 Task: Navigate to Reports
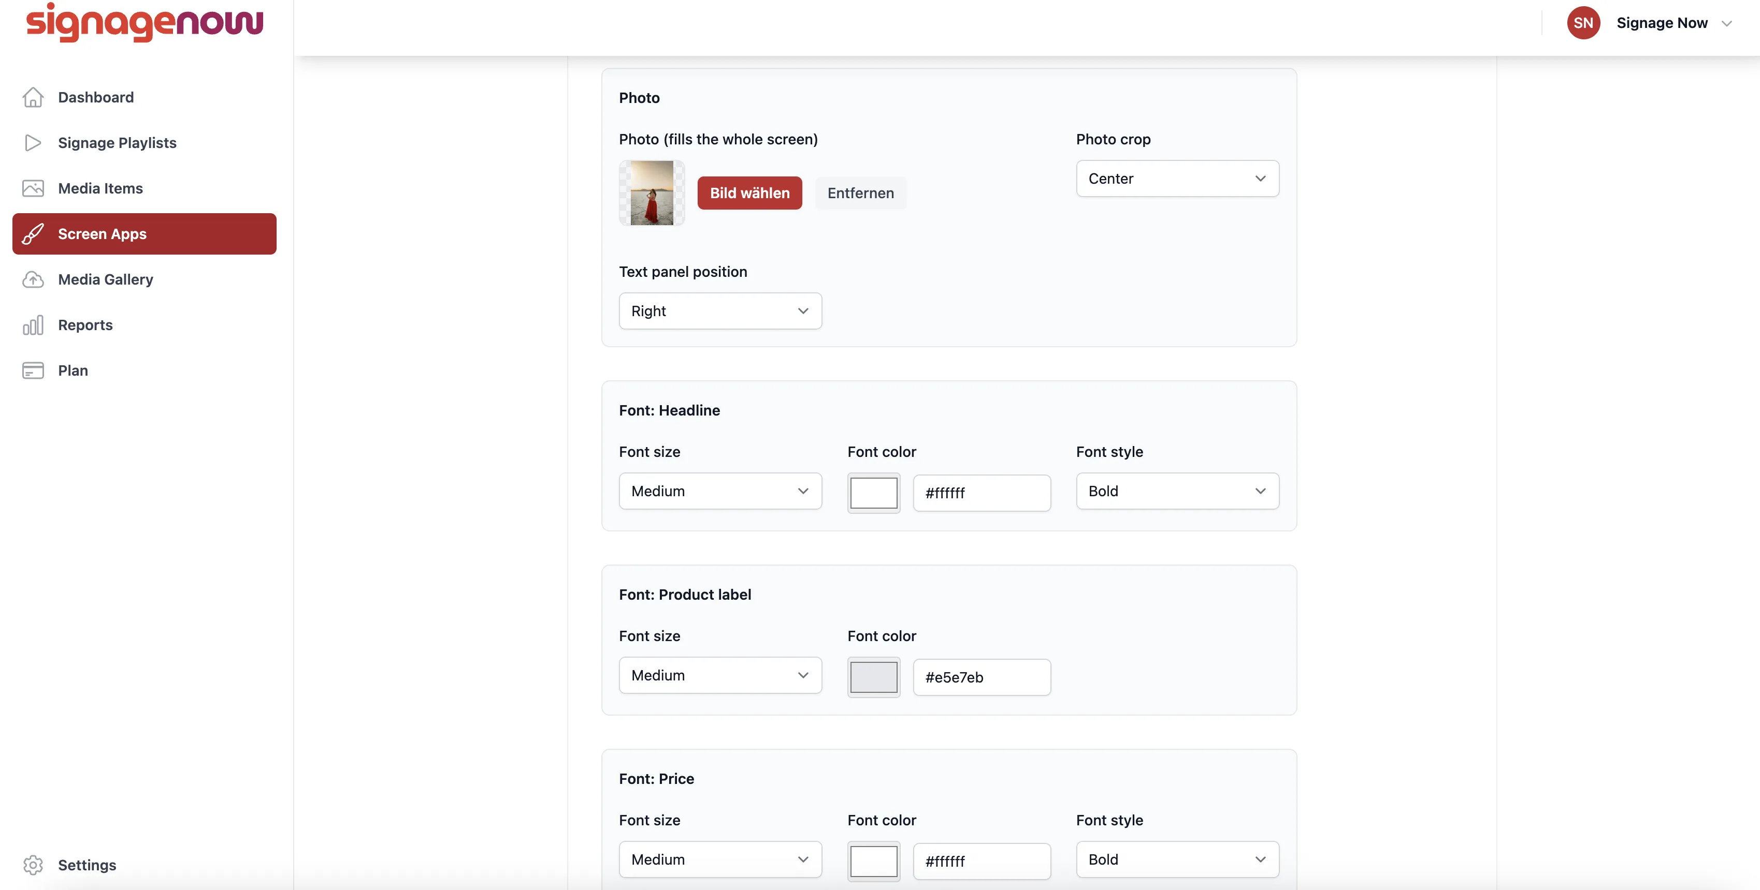144,325
